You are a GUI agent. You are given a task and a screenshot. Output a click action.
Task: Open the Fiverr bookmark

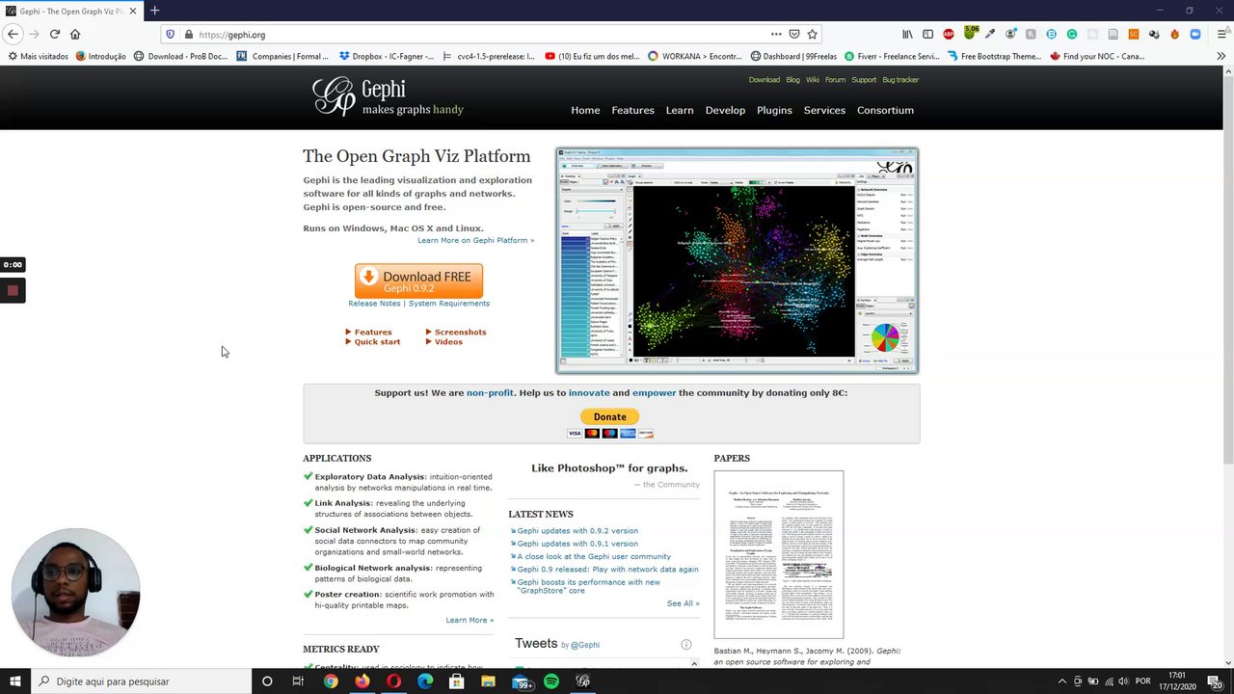point(892,56)
